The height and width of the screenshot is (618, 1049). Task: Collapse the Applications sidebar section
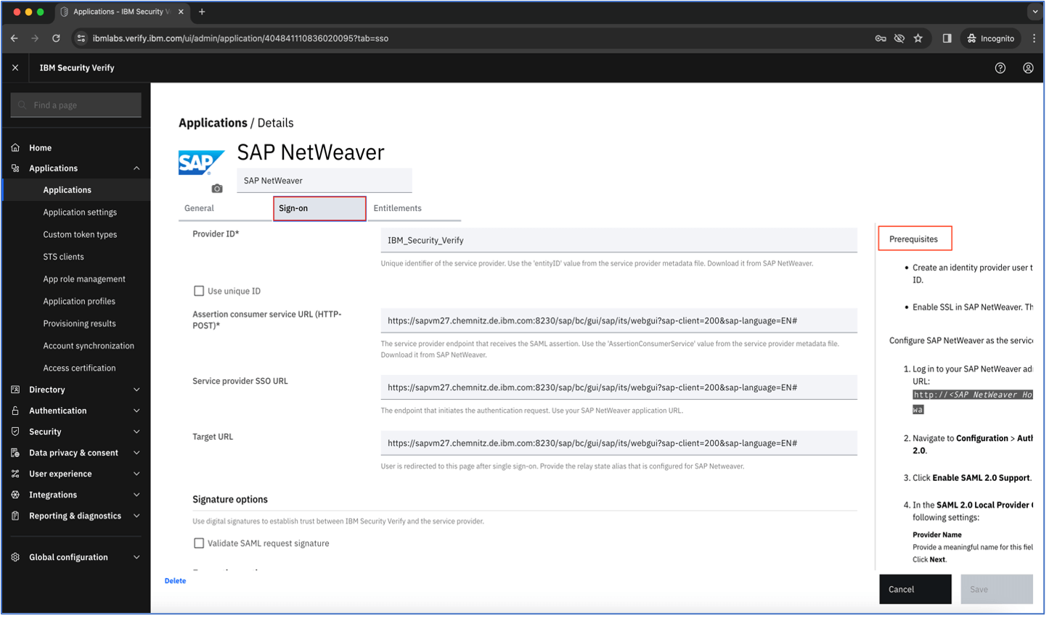(x=136, y=168)
